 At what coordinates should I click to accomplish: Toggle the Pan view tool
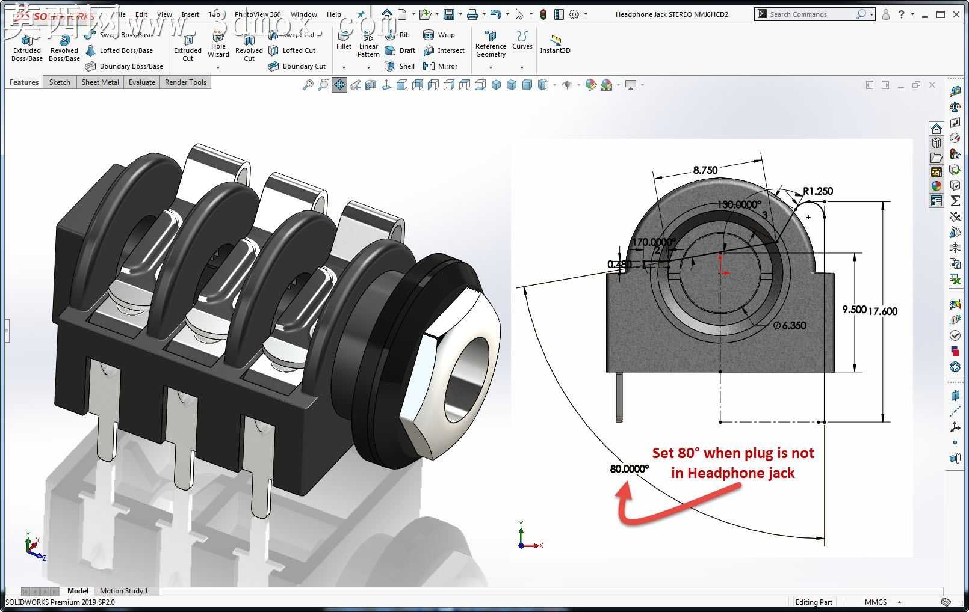point(339,85)
